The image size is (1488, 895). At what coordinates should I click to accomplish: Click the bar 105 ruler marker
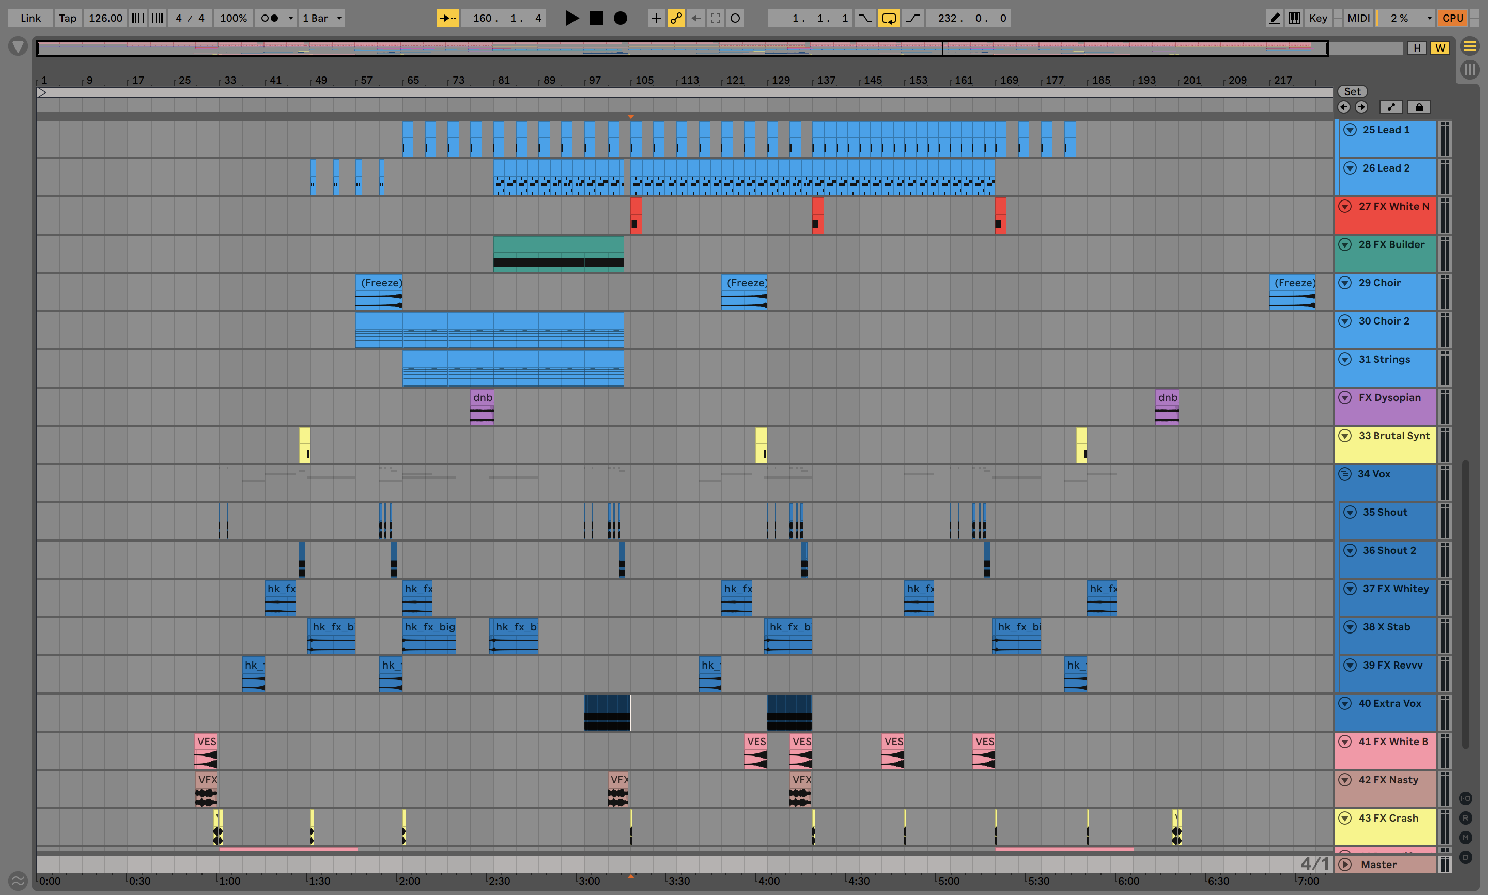coord(643,80)
